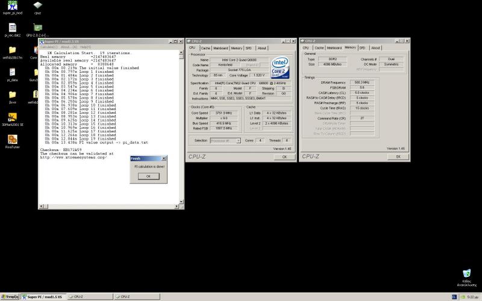The image size is (482, 301).
Task: Launch the 3DMark2001 SE shortcut
Action: [x=12, y=119]
